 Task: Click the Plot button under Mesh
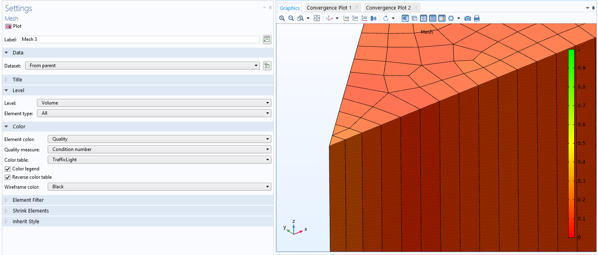[13, 26]
